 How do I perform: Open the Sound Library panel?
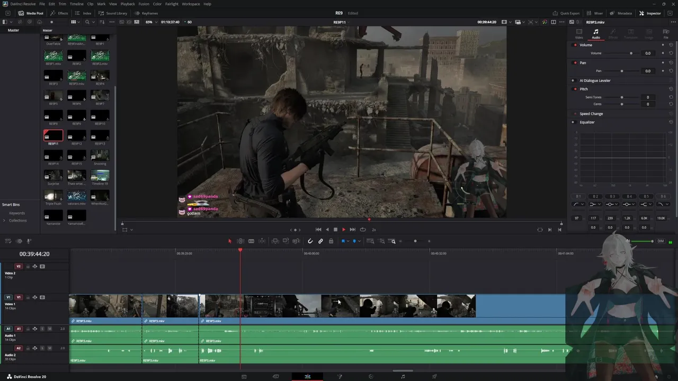[113, 13]
